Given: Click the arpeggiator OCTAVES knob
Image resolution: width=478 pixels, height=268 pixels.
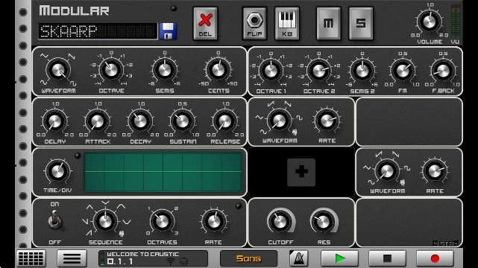Looking at the screenshot, I should pos(162,221).
